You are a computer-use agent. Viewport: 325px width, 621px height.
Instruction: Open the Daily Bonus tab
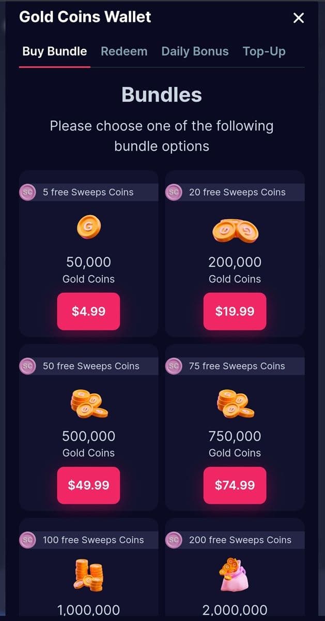click(x=195, y=51)
